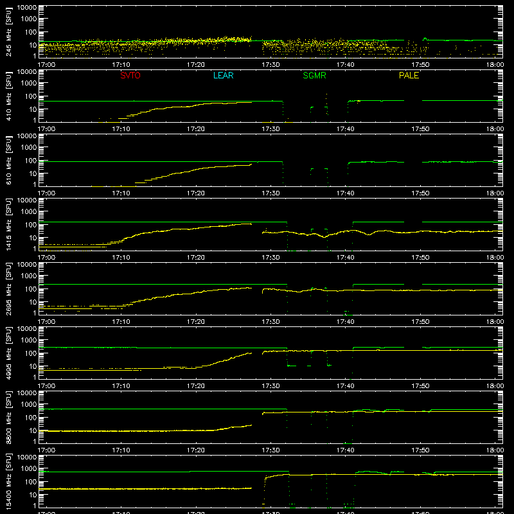Click the red SVTO station label
Image resolution: width=514 pixels, height=514 pixels.
click(x=130, y=75)
